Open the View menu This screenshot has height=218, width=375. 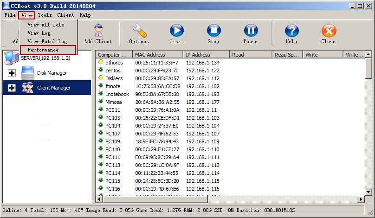27,15
